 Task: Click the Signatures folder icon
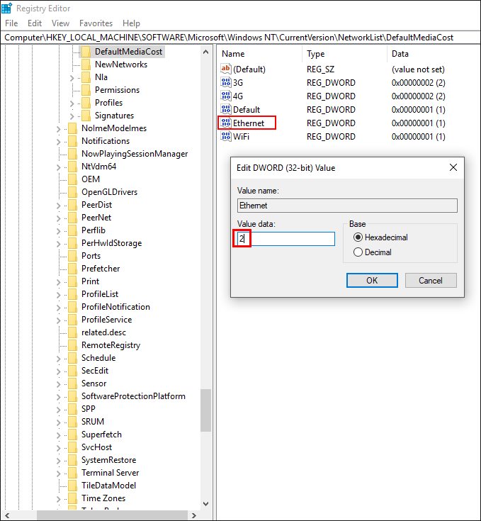click(x=86, y=116)
